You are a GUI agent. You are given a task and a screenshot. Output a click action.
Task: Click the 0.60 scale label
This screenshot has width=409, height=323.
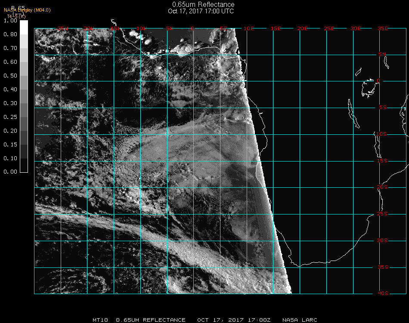point(10,62)
